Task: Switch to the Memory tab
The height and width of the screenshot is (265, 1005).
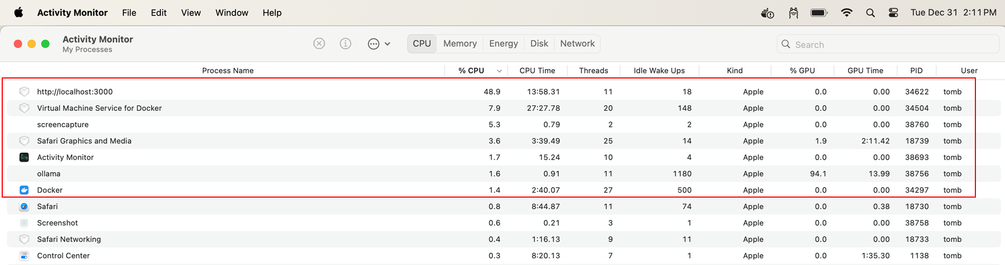Action: point(460,43)
